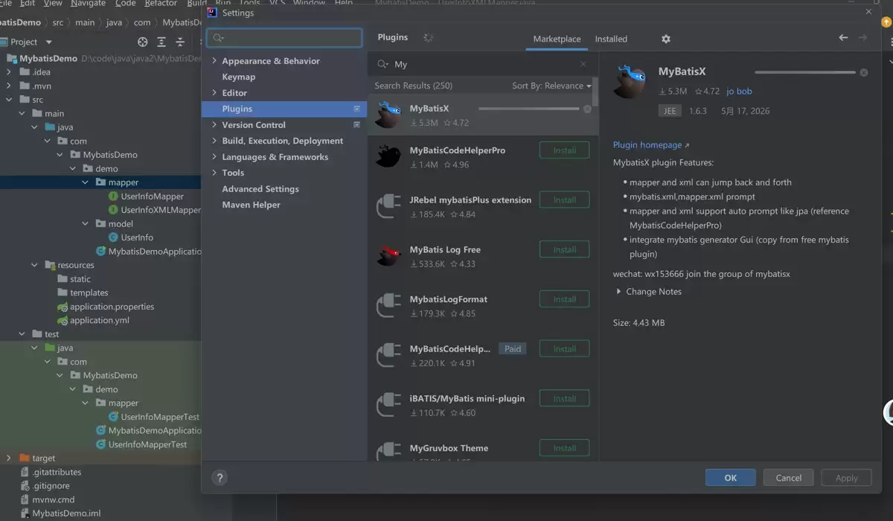Screen dimensions: 893x521
Task: Open the Project view selector dropdown
Action: 48,42
